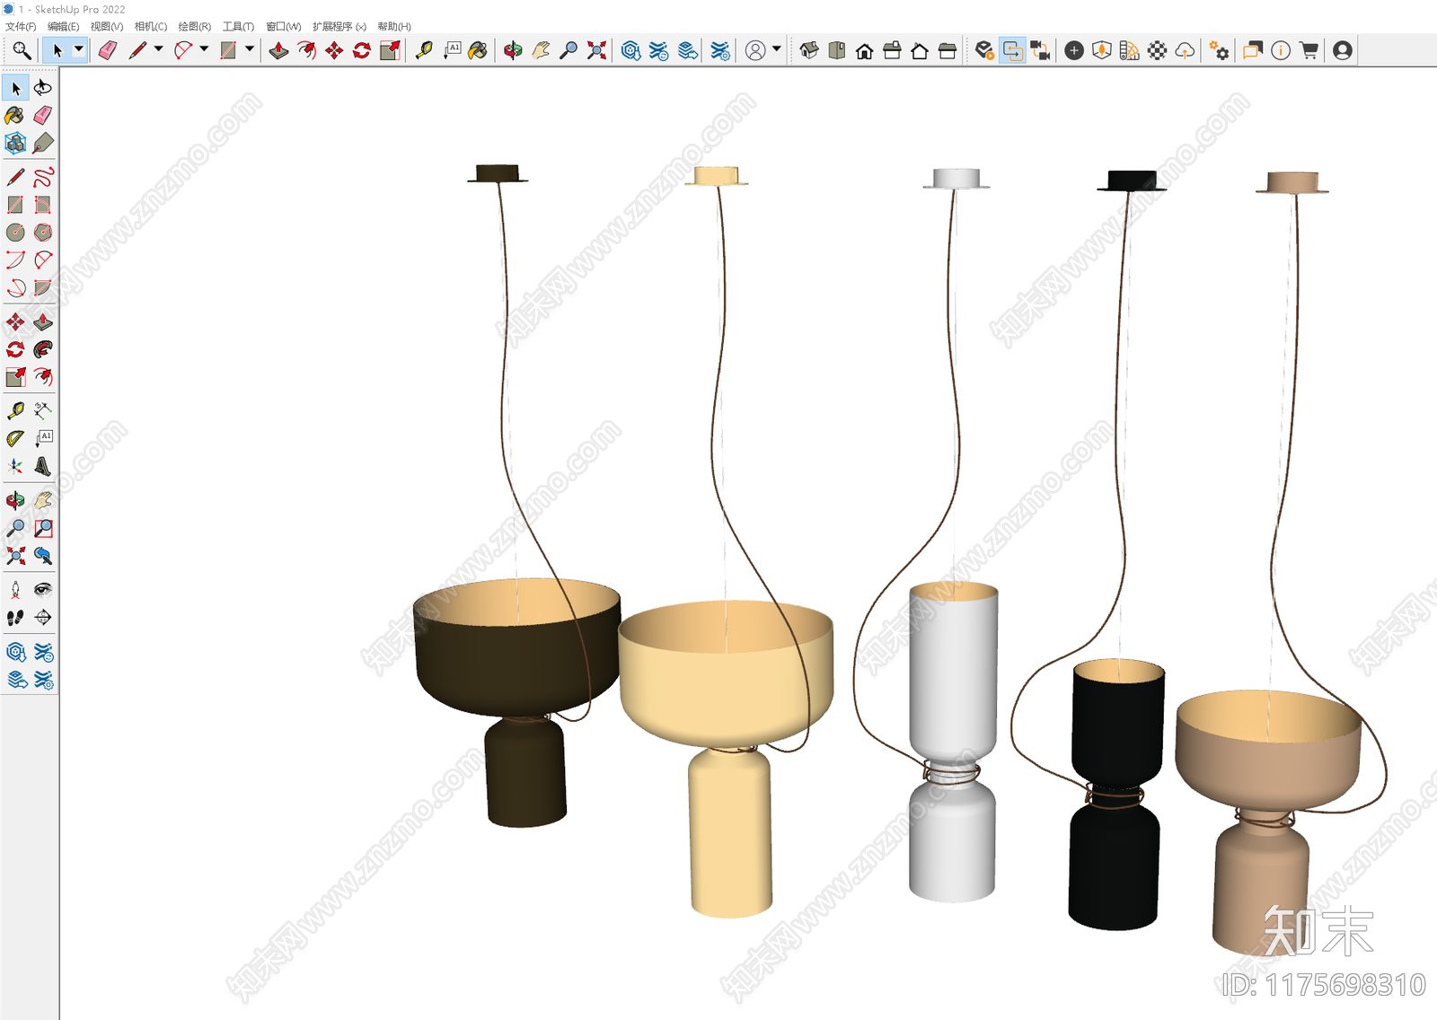Select the Tag tool
This screenshot has height=1020, width=1437.
pos(43,143)
